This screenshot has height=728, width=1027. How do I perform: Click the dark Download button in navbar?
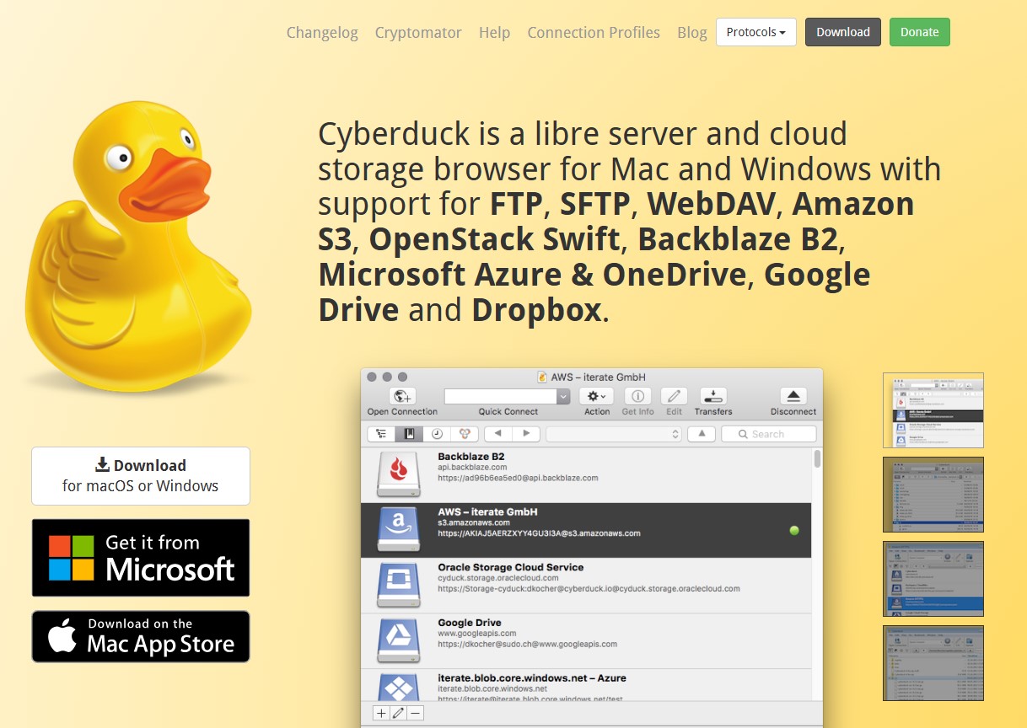(843, 32)
